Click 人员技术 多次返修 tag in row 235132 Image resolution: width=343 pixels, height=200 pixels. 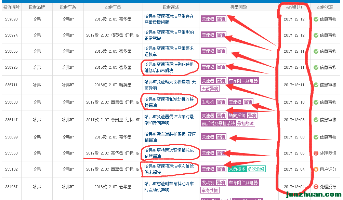pos(247,169)
